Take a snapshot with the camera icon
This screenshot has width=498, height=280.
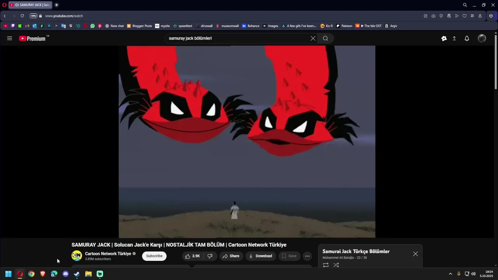click(433, 16)
